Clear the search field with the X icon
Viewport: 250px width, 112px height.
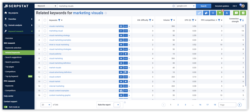click(173, 6)
